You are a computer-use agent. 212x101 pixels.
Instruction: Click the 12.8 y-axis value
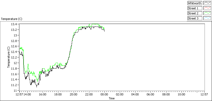click(14, 41)
